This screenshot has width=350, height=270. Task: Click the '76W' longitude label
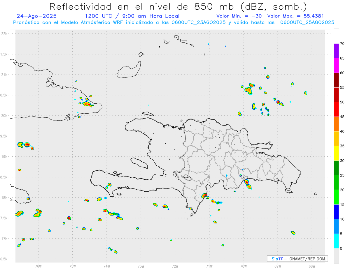point(38,266)
